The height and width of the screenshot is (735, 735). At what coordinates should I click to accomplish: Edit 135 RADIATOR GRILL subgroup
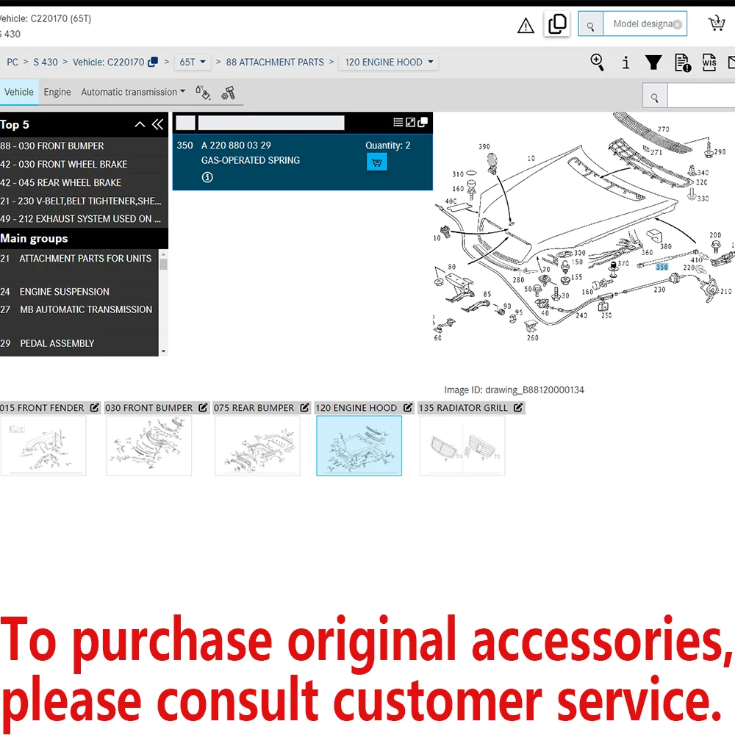coord(518,408)
